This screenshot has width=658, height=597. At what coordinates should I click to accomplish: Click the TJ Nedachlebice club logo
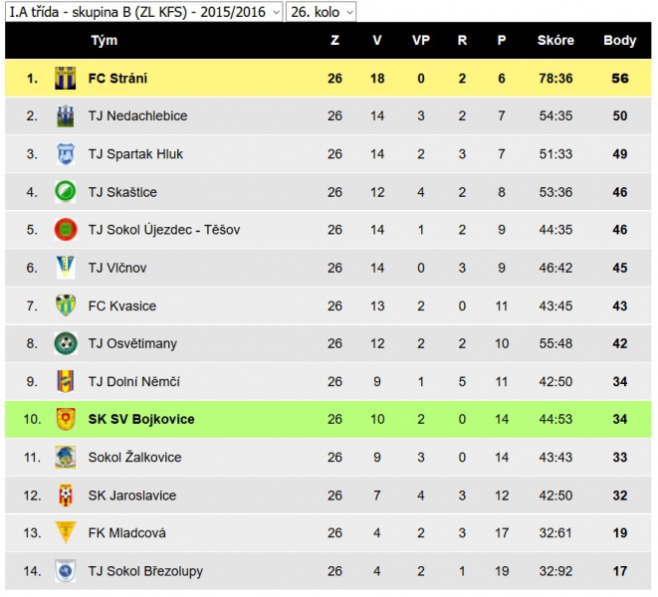(66, 116)
